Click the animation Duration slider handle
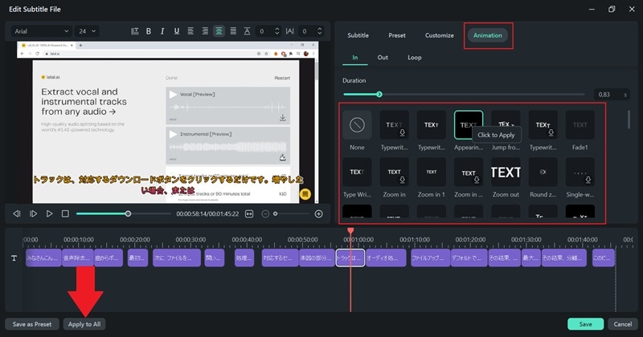The image size is (643, 337). pos(379,94)
